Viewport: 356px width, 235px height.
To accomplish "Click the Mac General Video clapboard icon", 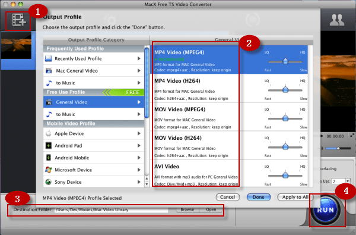I will tap(49, 71).
